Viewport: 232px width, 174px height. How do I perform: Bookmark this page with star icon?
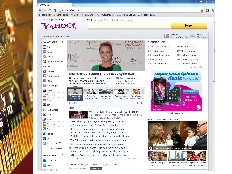point(202,10)
